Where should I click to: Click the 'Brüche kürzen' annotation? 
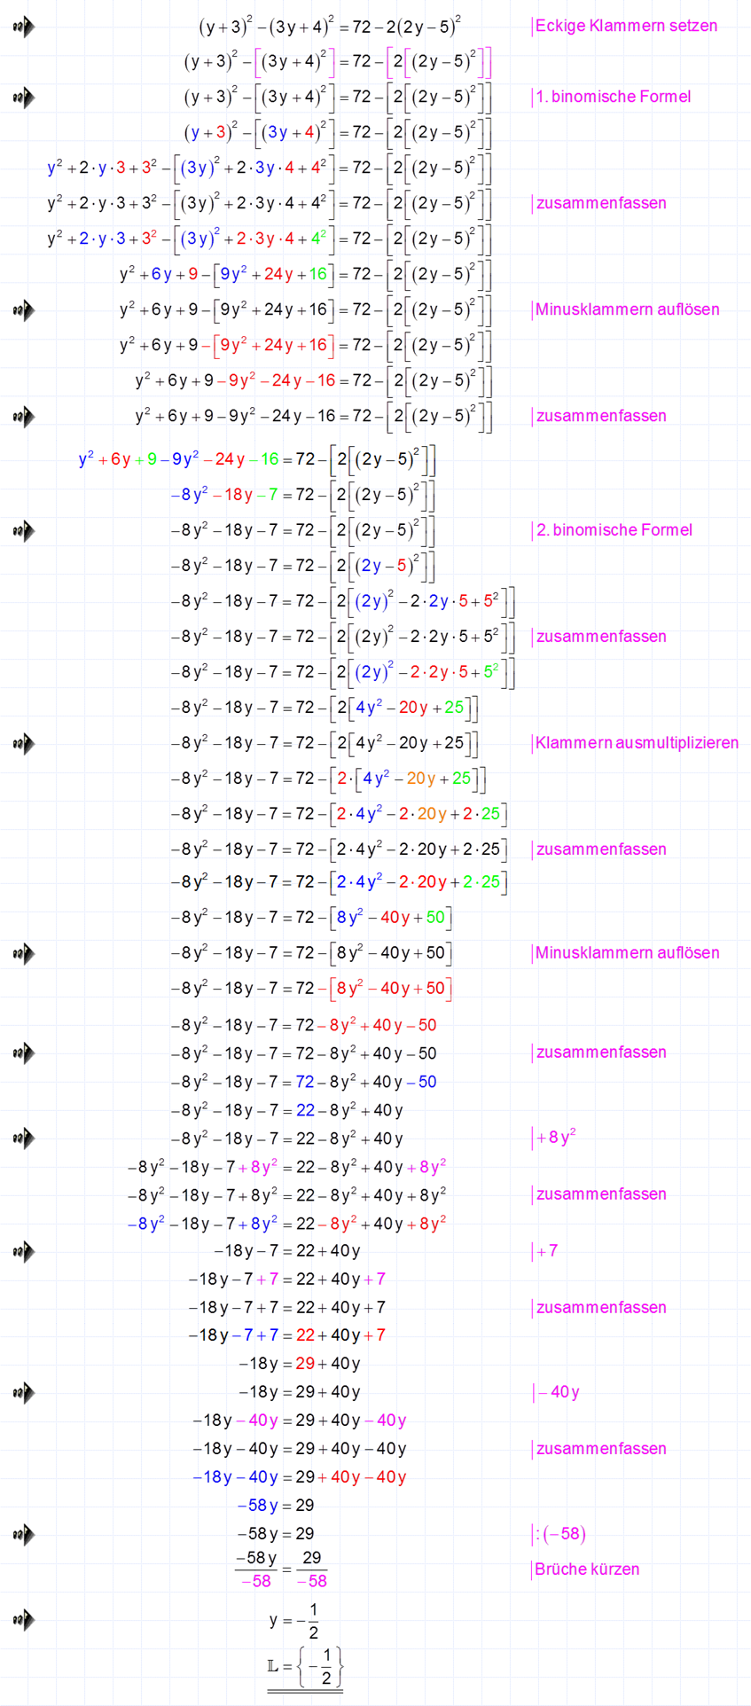(585, 1569)
